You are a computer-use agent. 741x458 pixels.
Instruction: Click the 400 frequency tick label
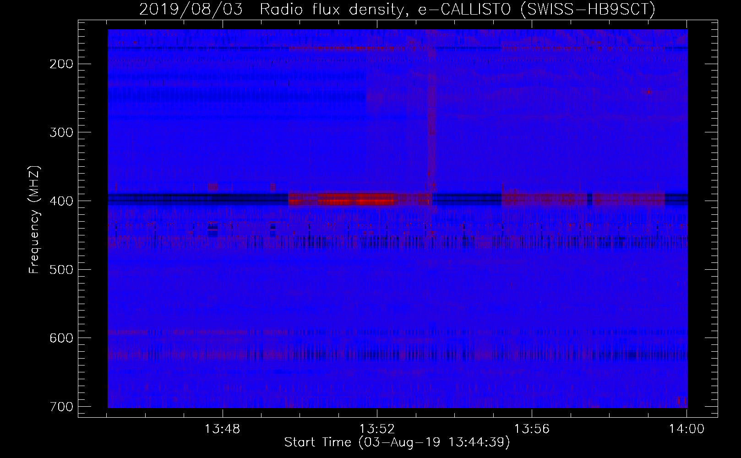(x=61, y=201)
